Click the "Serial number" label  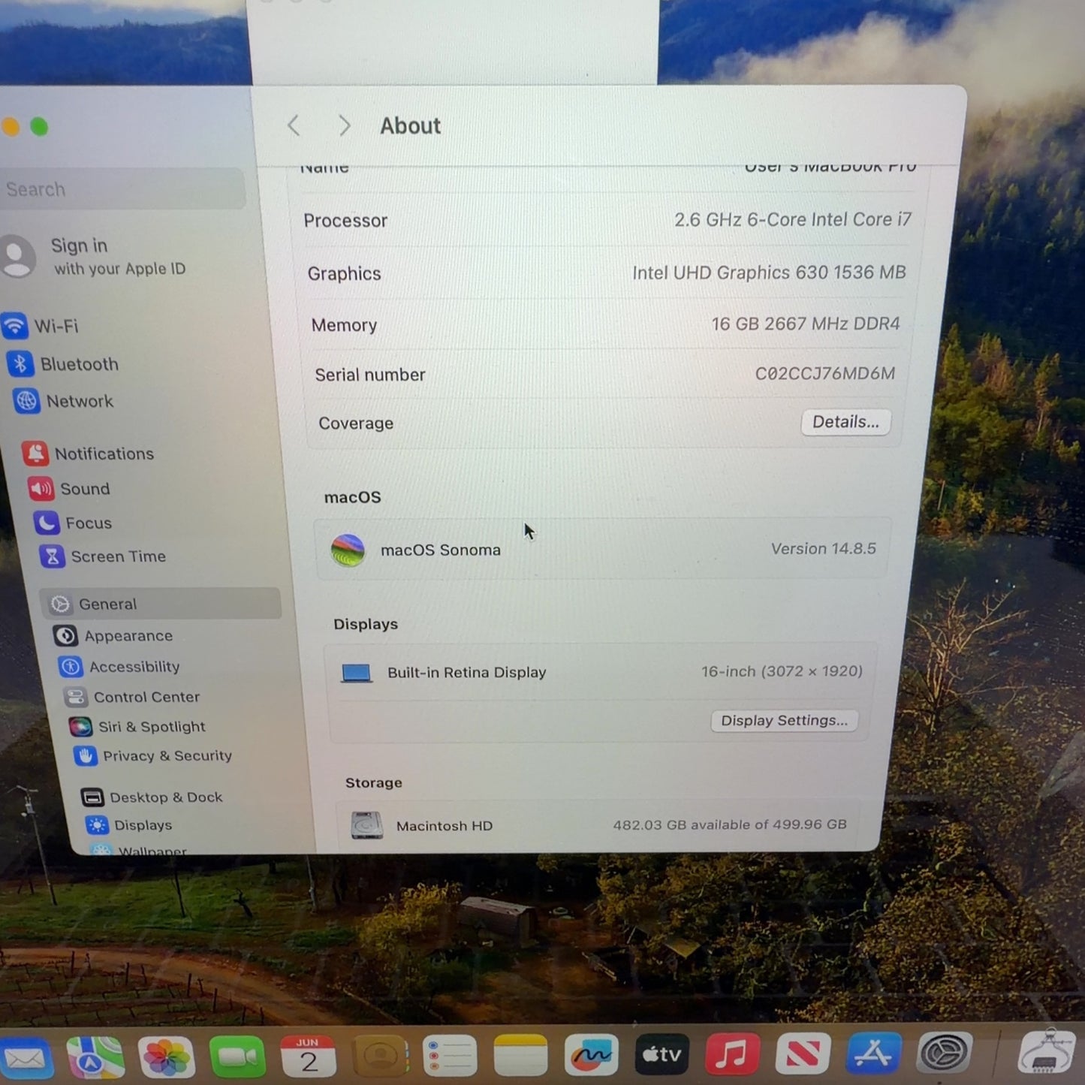coord(370,375)
